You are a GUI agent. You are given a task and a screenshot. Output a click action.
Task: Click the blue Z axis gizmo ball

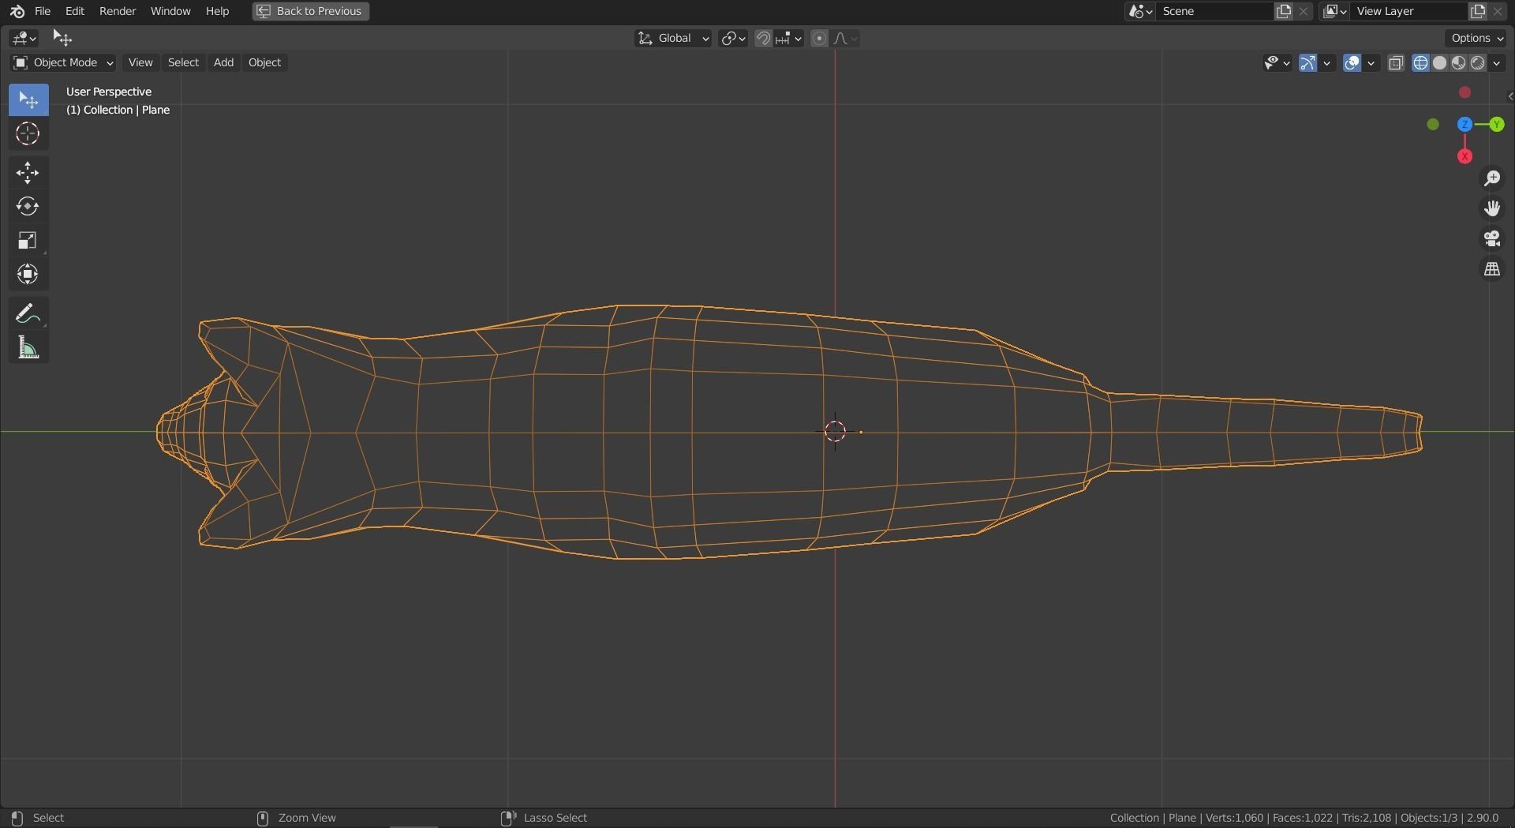(x=1464, y=125)
